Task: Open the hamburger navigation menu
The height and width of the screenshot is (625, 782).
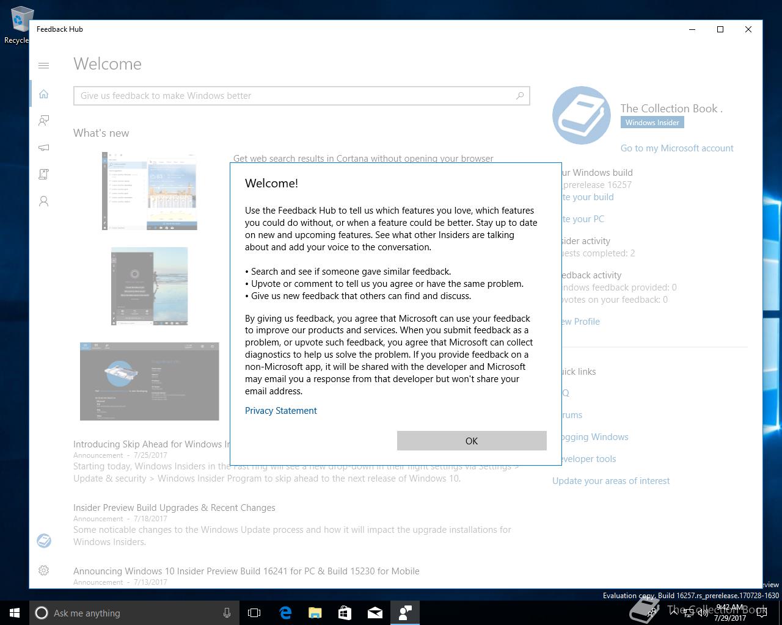Action: (x=43, y=65)
